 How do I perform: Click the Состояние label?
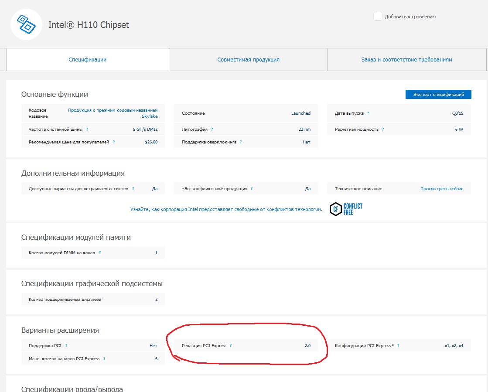[193, 113]
